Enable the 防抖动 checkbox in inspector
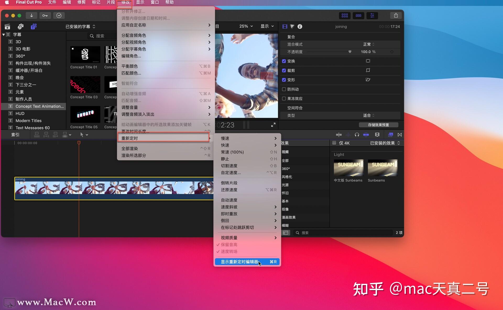Viewport: 503px width, 310px height. (284, 89)
